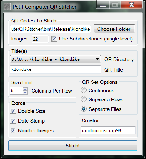Click the Columns Per Row value box
The width and height of the screenshot is (146, 159).
click(x=17, y=91)
